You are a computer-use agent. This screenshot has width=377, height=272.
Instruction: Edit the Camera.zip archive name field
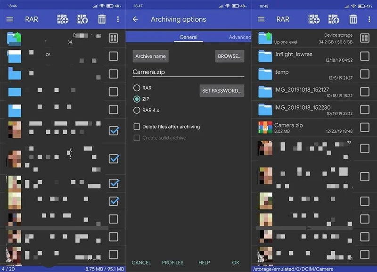tap(188, 72)
